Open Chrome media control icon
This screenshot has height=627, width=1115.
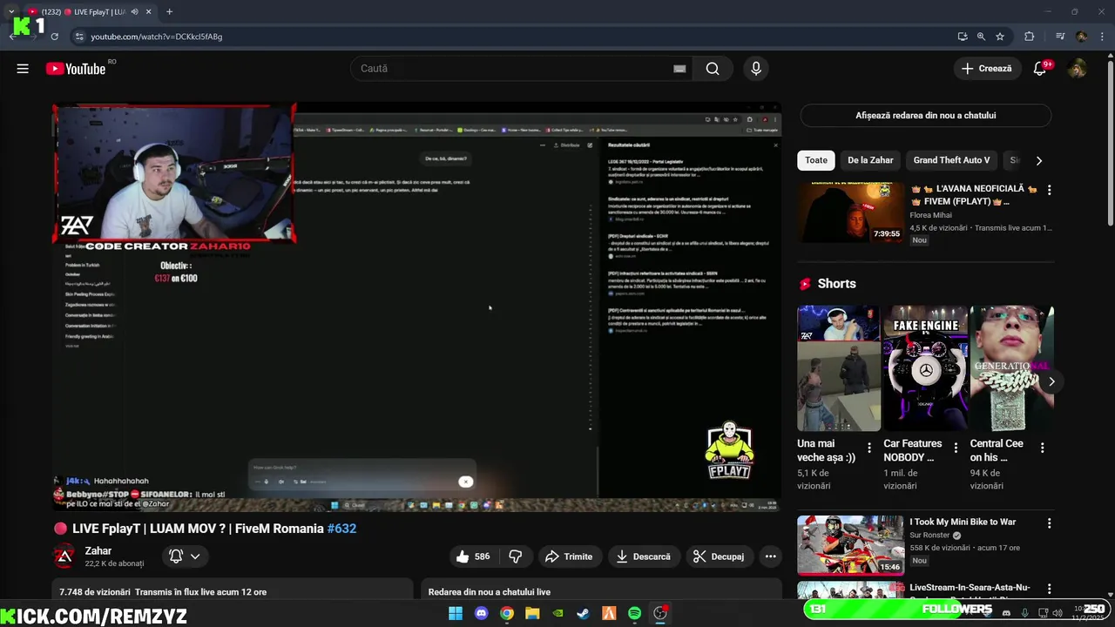1060,37
